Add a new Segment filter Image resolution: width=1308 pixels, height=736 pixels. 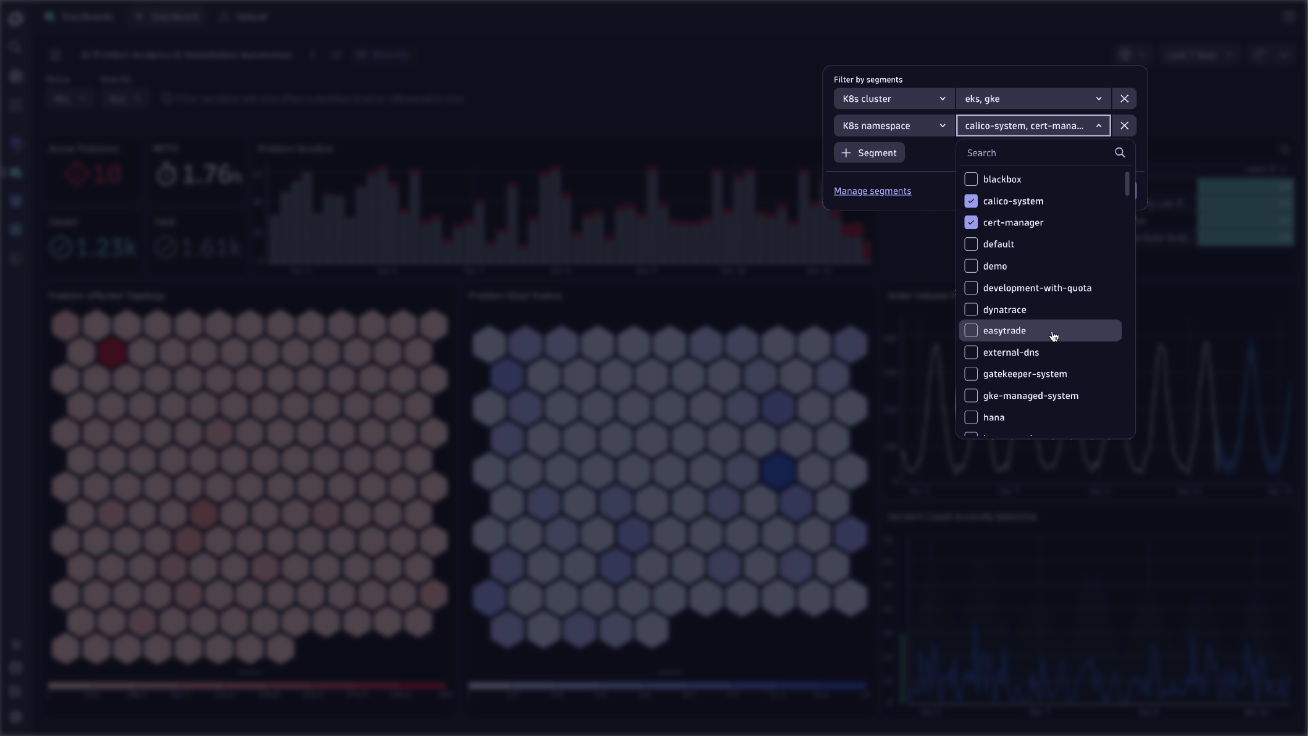click(869, 153)
